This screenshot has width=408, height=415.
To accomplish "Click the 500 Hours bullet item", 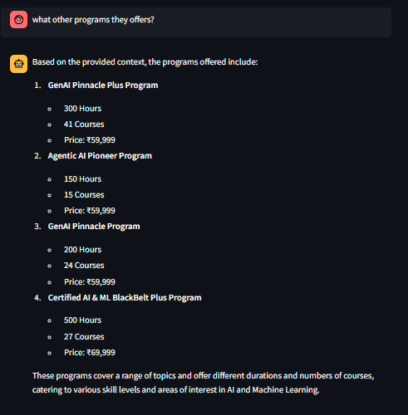I will point(82,320).
